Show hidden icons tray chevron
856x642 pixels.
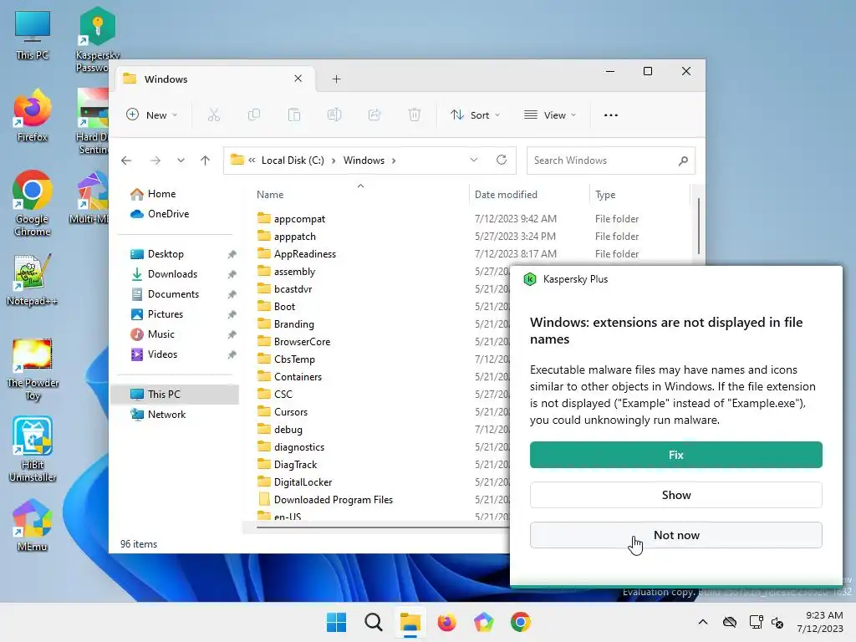pos(703,622)
